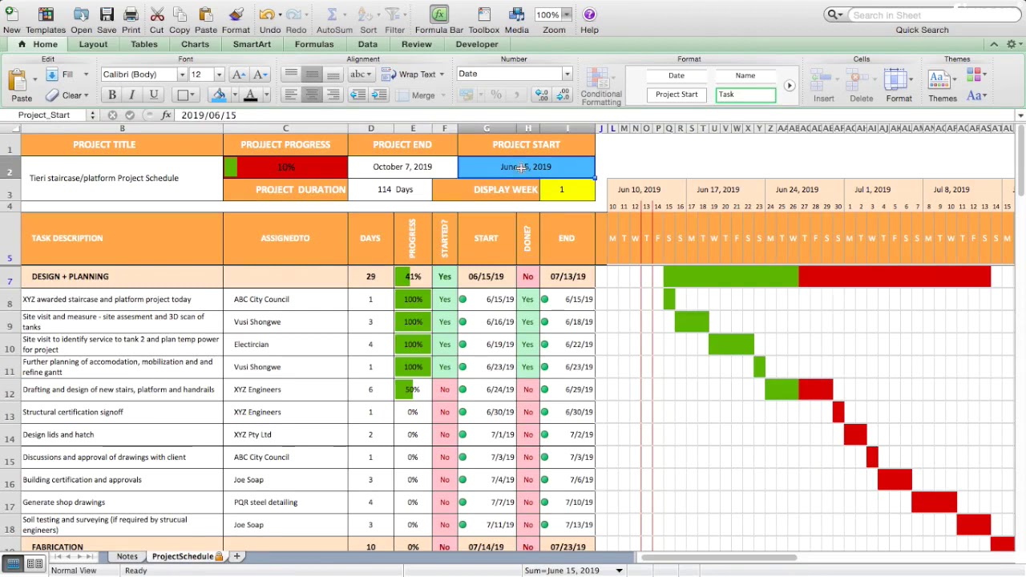Viewport: 1026px width, 577px height.
Task: Click the ribbon Paste clipboard icon
Action: click(18, 80)
